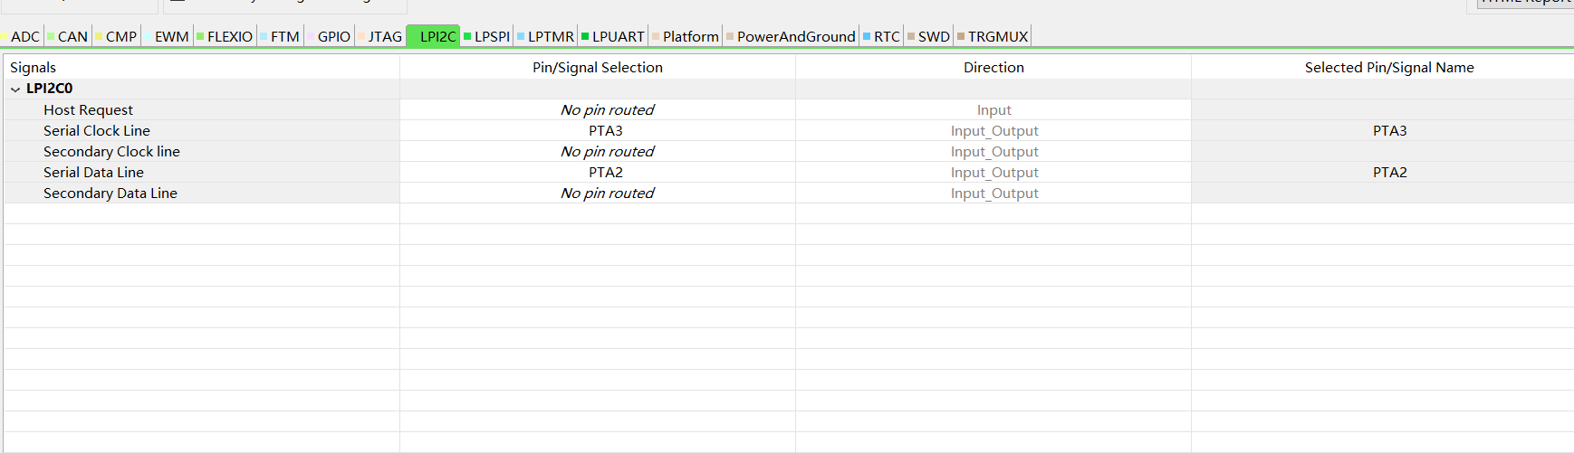
Task: Click the Direction column header
Action: pos(993,67)
